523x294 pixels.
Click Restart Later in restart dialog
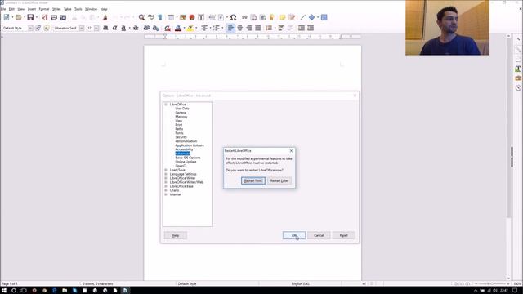coord(279,180)
